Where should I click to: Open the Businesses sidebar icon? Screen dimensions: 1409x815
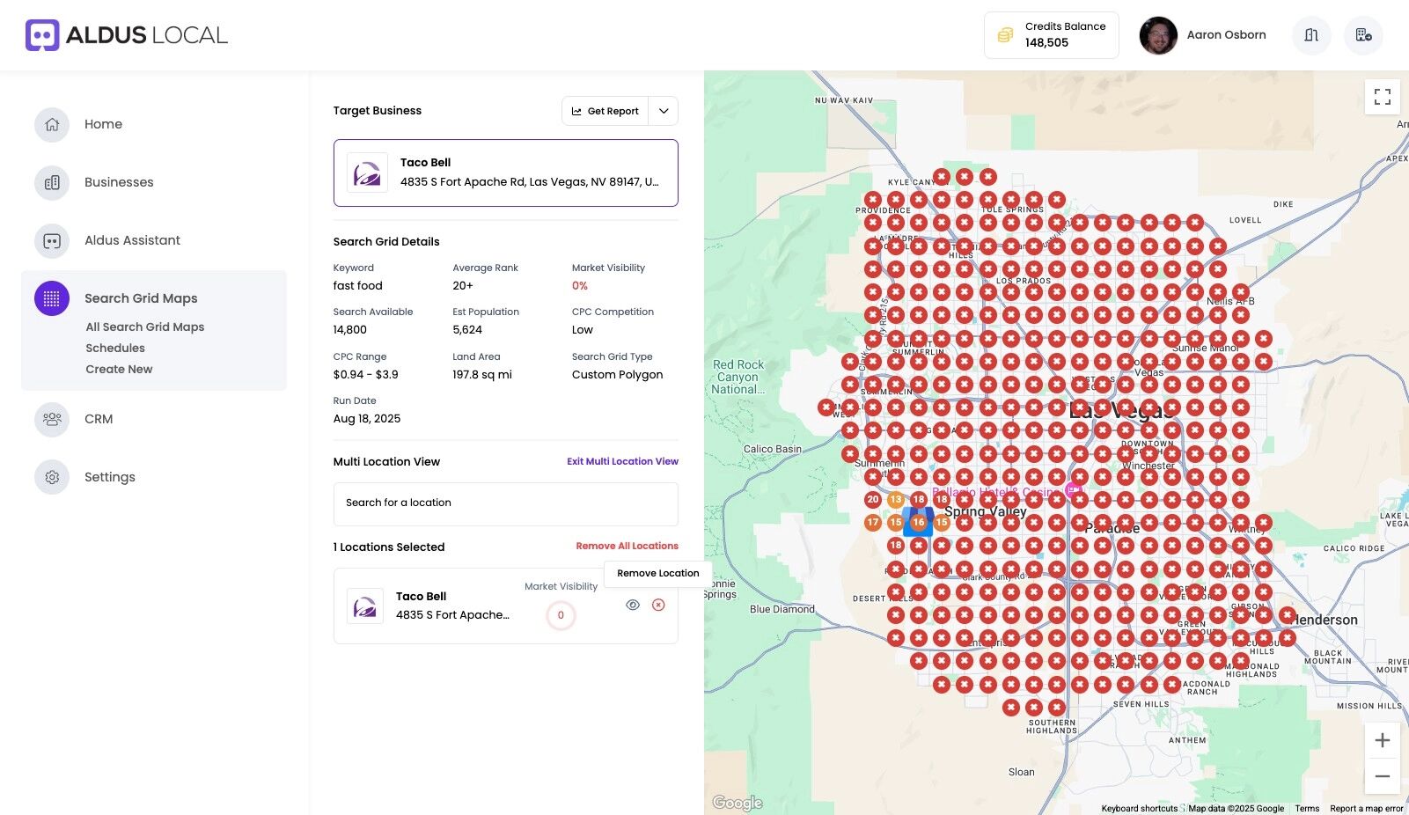click(52, 182)
